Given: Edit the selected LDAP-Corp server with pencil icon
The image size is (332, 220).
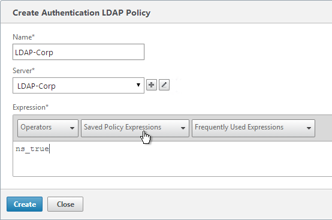Looking at the screenshot, I should tap(164, 85).
